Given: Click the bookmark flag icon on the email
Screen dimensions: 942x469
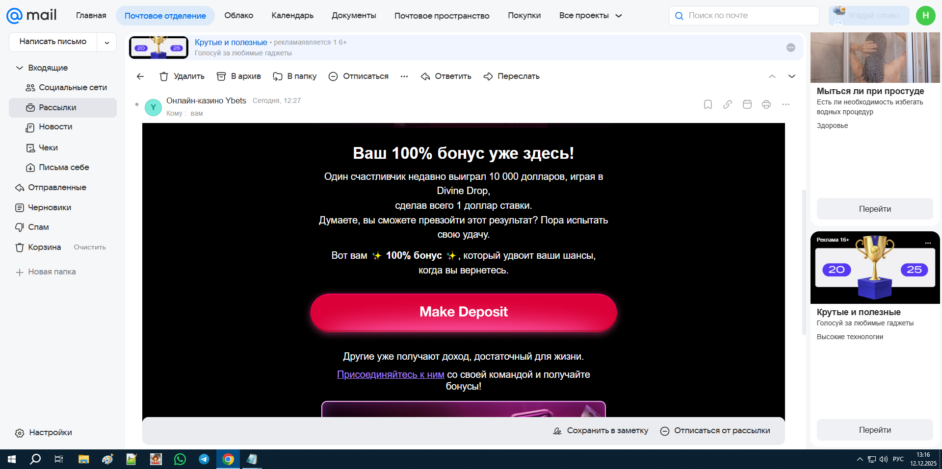Looking at the screenshot, I should (707, 104).
